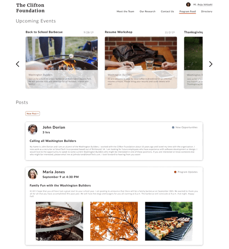Click the New Post + button
The height and width of the screenshot is (249, 229).
[33, 114]
